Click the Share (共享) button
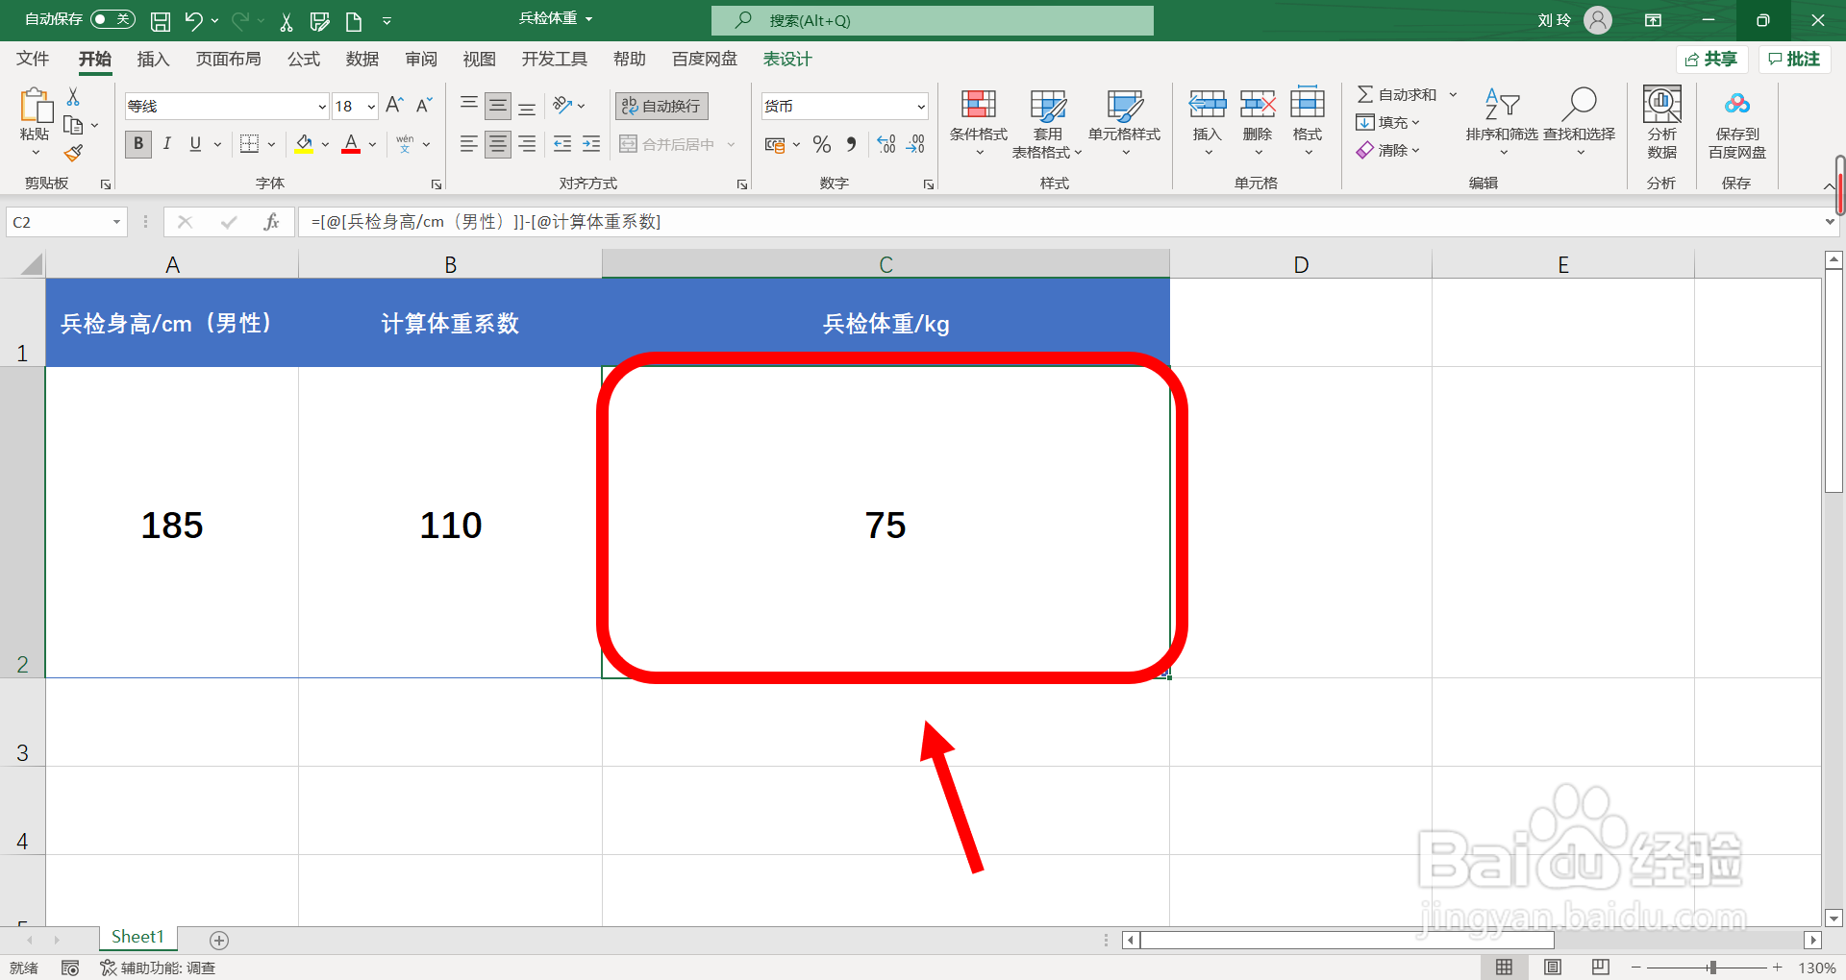 coord(1711,59)
